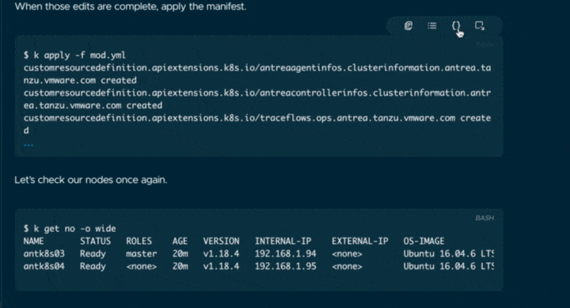The height and width of the screenshot is (308, 570).
Task: Click the EXTERNAL-IP column header
Action: [x=360, y=241]
